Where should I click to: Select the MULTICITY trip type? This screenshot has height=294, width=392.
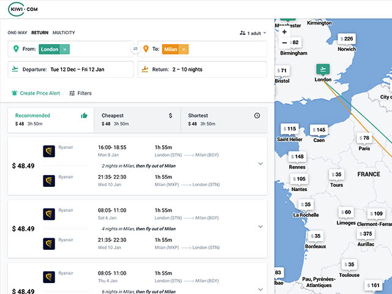point(64,32)
